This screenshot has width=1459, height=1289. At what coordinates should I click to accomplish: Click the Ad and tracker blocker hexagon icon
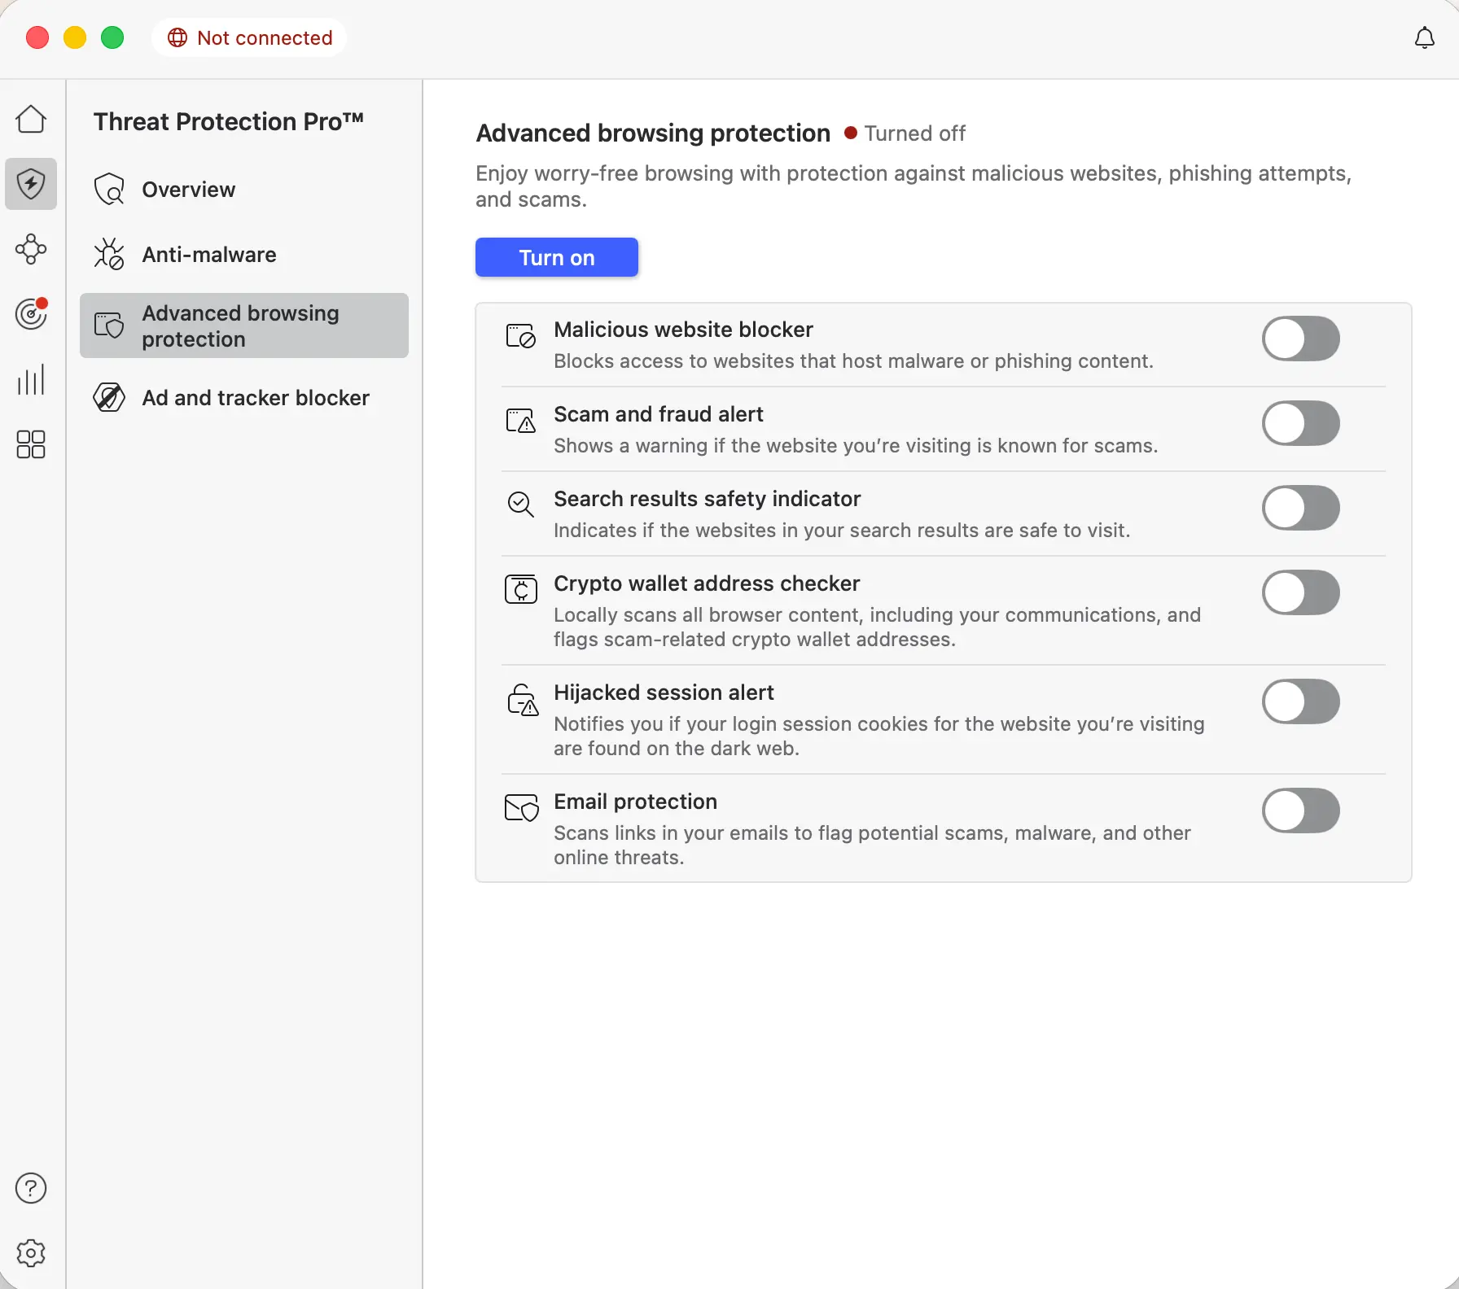click(108, 398)
